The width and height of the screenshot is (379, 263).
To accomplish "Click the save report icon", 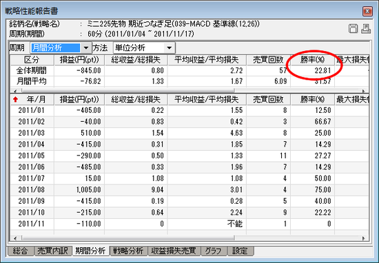I will tap(353, 28).
